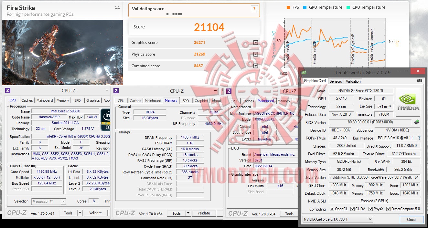Toggle the OpenCL checkbox
Screen dimensions: 428x228
(x=332, y=209)
